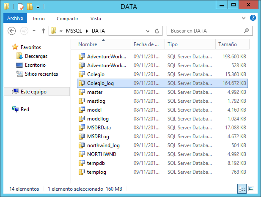Image resolution: width=261 pixels, height=197 pixels.
Task: Open Sitios recientes in navigation pane
Action: click(x=41, y=74)
